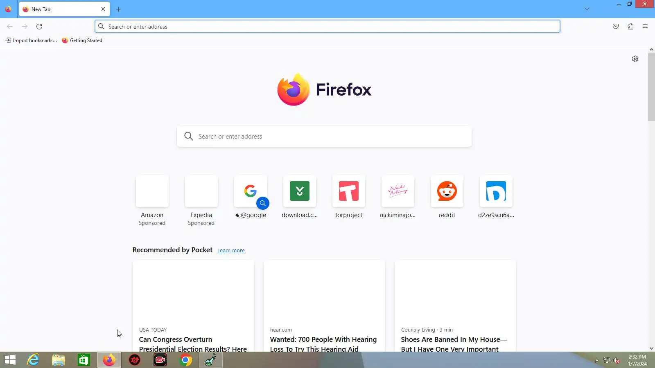Viewport: 655px width, 368px height.
Task: Open the Expedia sponsored shortcut
Action: [201, 201]
